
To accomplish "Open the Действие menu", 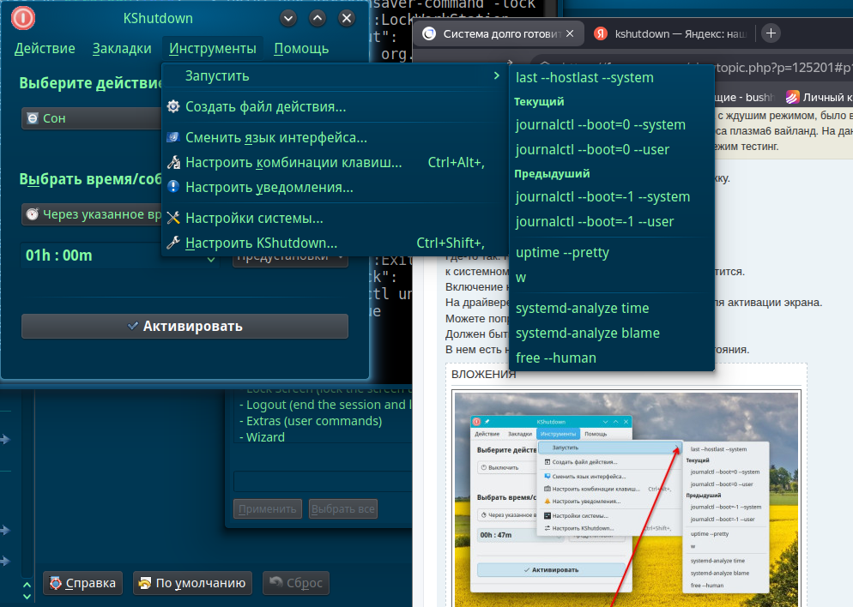I will coord(45,48).
